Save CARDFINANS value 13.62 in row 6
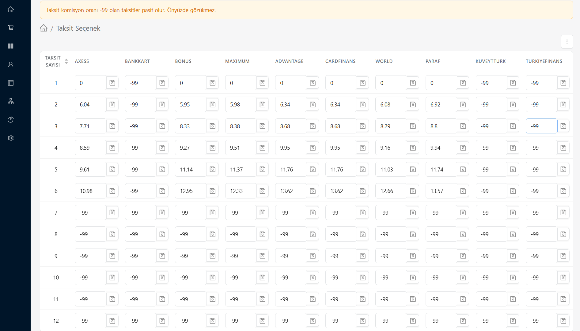This screenshot has width=580, height=331. 363,191
